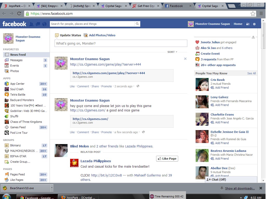Viewport: 266px width, 199px height.
Task: Select Messages in the left sidebar
Action: click(x=16, y=60)
